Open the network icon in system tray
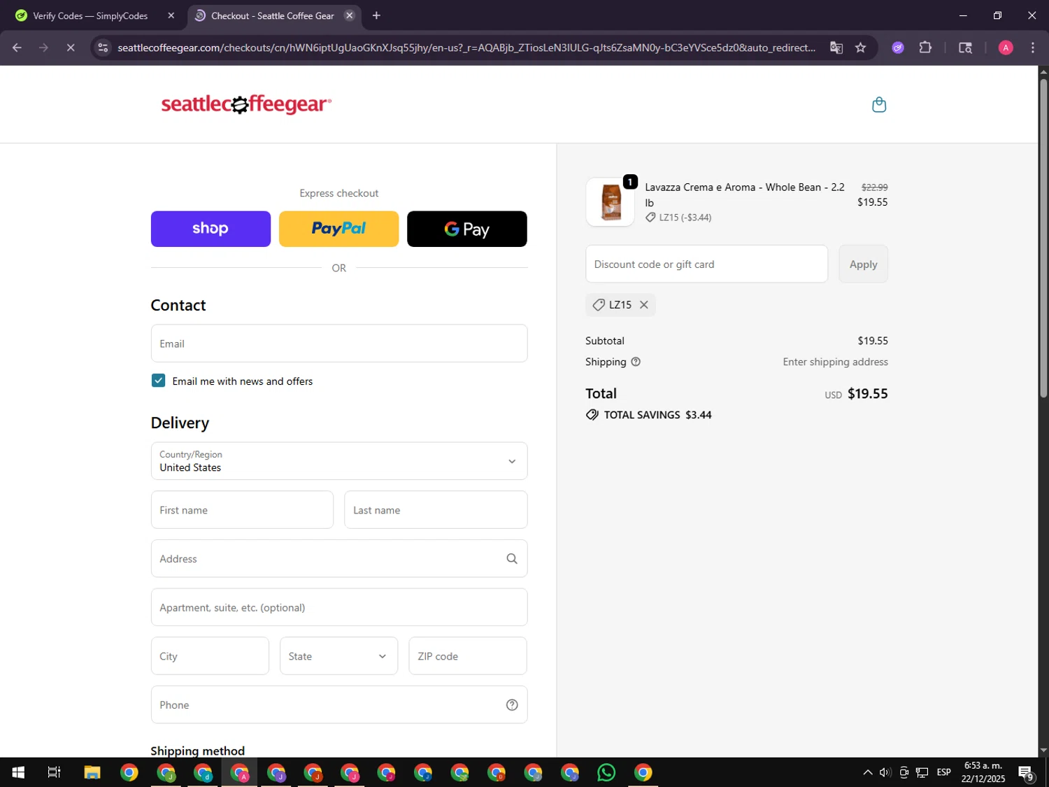Viewport: 1049px width, 787px height. click(922, 772)
